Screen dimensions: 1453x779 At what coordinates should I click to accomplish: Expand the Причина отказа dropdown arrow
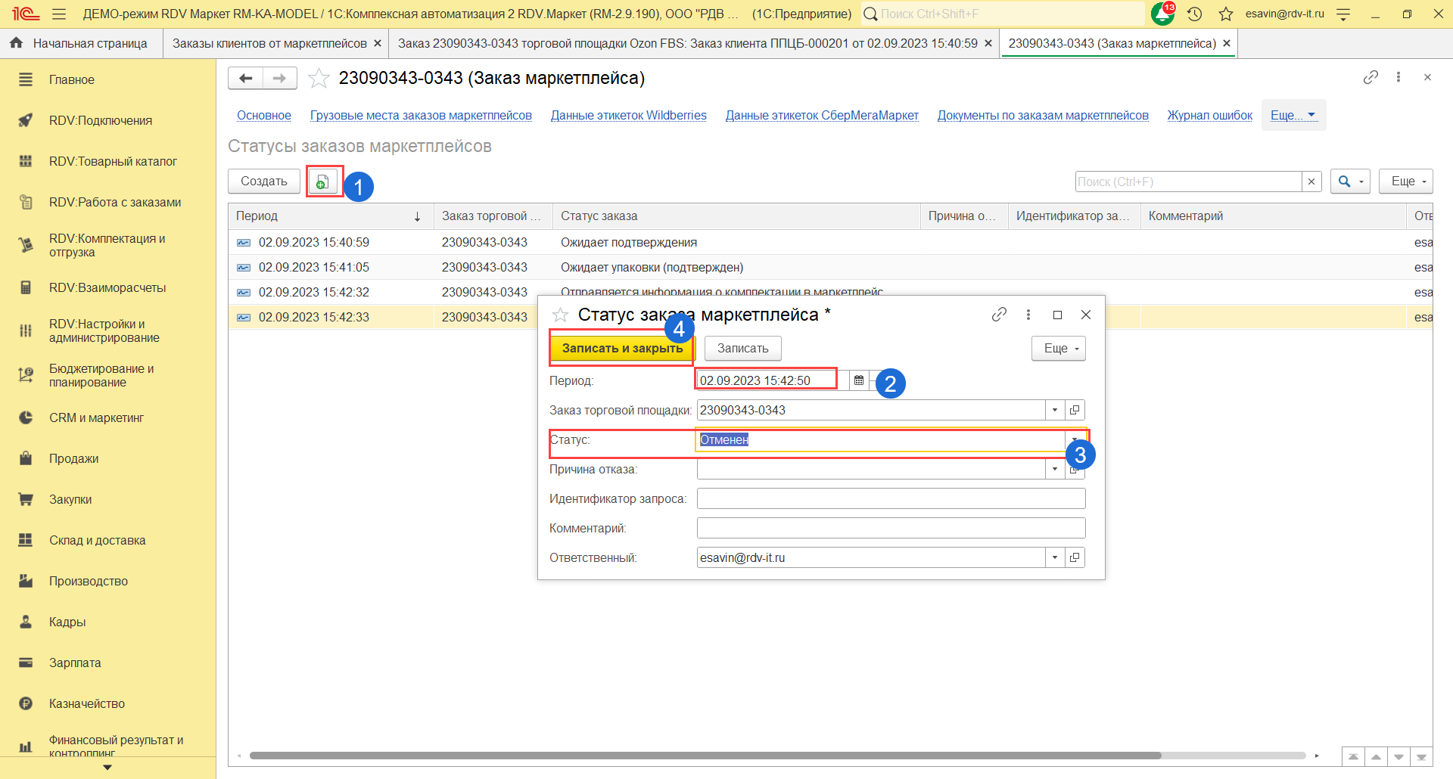coord(1055,469)
